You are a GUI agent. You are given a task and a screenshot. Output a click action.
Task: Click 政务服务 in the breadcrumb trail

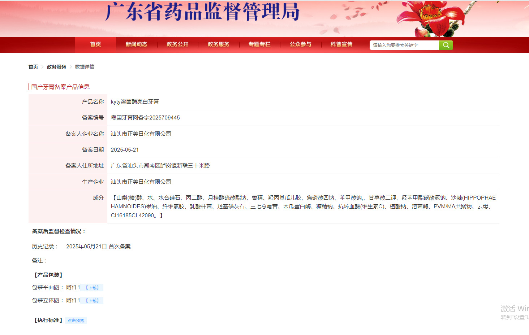pyautogui.click(x=56, y=66)
